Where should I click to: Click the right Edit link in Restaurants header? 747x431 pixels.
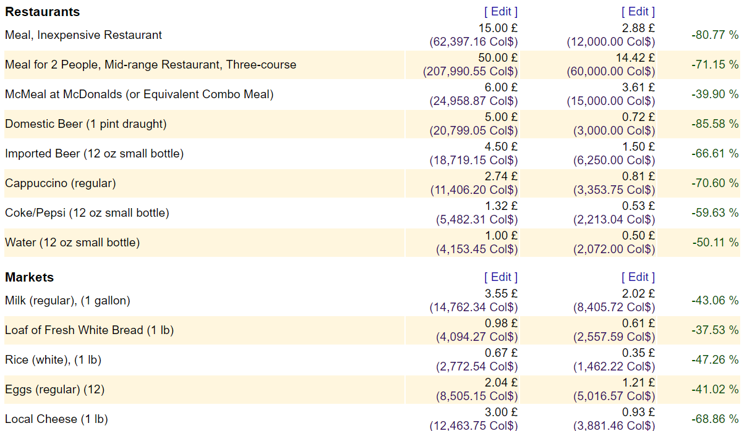coord(638,12)
